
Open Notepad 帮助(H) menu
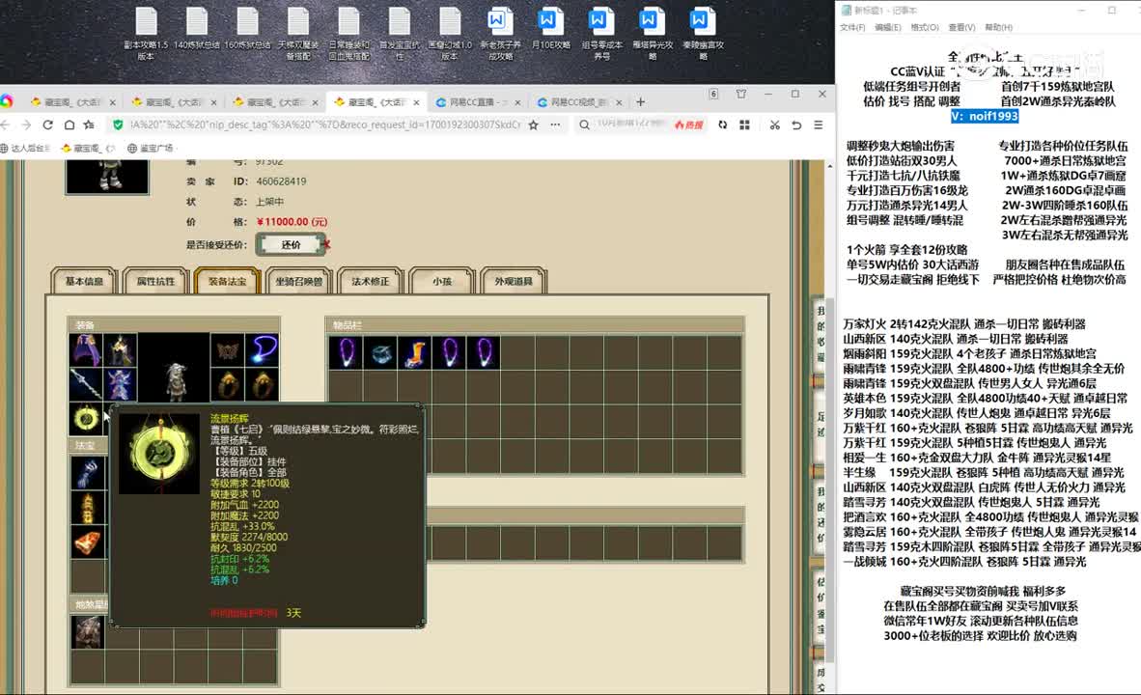click(x=998, y=27)
